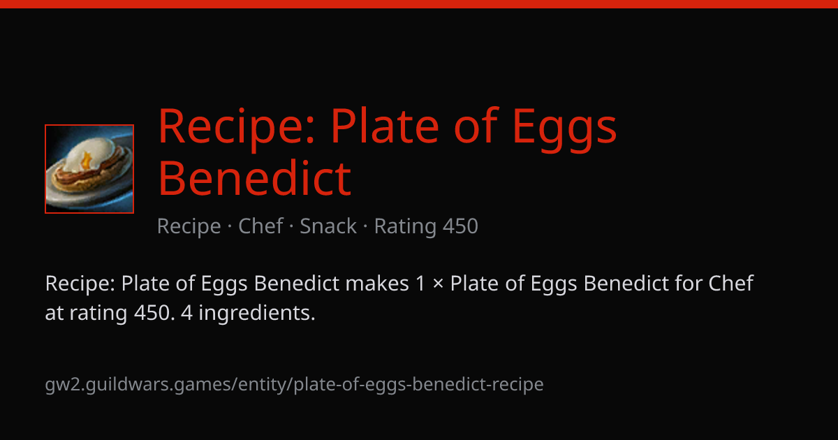This screenshot has height=440, width=838.
Task: Click the Plate of Eggs Benedict item icon
Action: (x=89, y=169)
